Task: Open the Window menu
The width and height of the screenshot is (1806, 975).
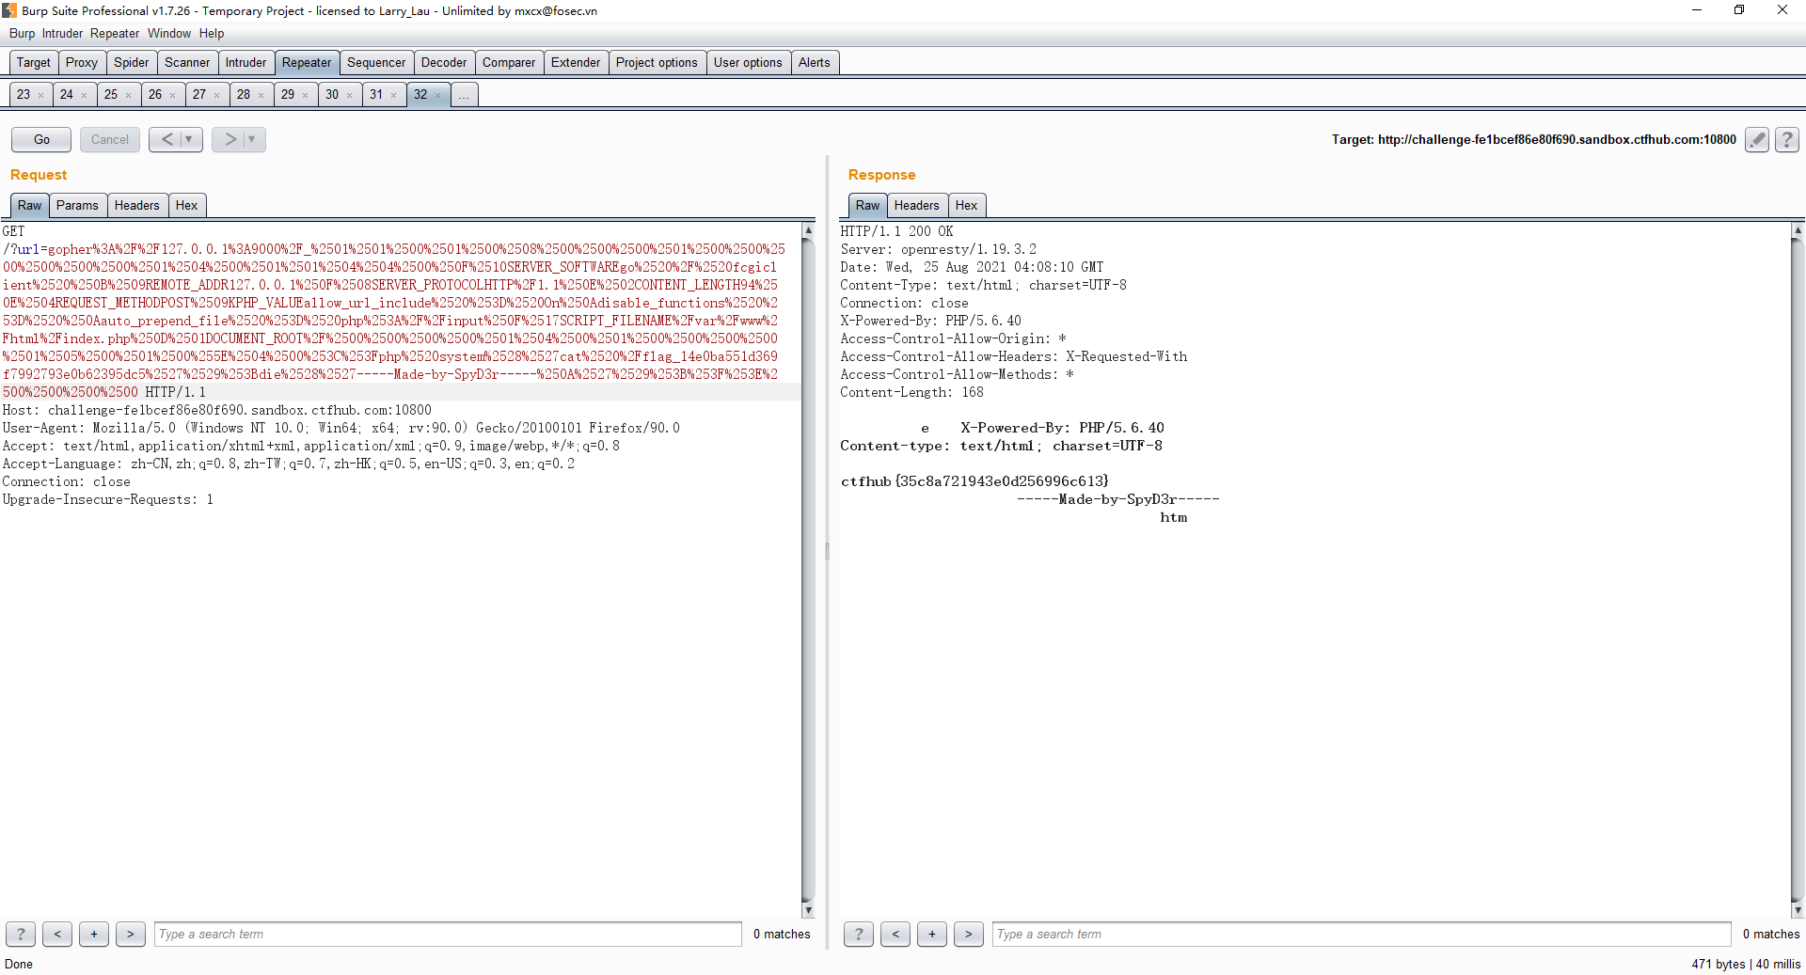Action: click(x=169, y=33)
